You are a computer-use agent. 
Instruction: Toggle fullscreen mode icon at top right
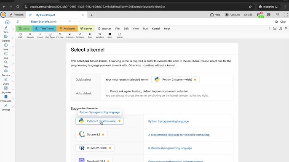click(286, 15)
